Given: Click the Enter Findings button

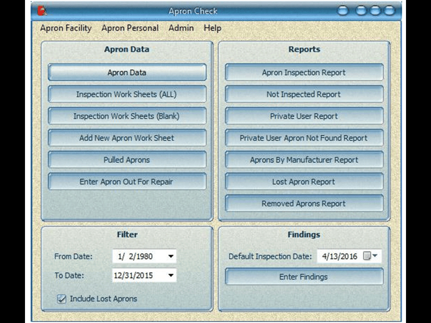Looking at the screenshot, I should pos(304,276).
